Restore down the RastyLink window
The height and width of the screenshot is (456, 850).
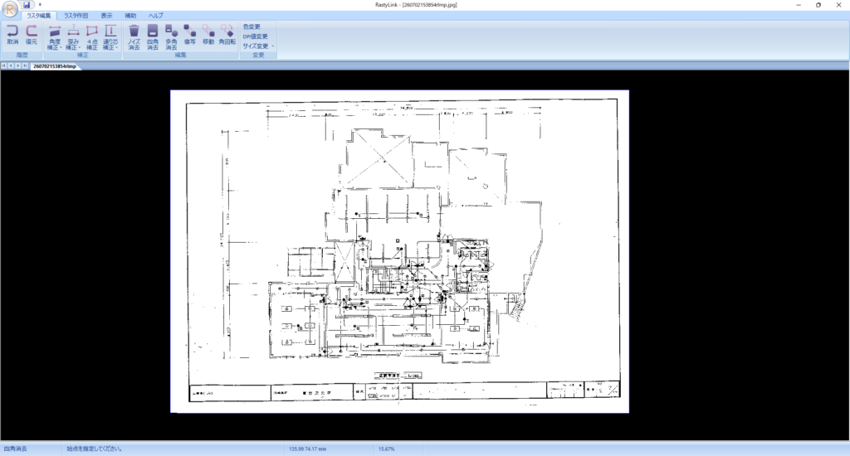[818, 5]
